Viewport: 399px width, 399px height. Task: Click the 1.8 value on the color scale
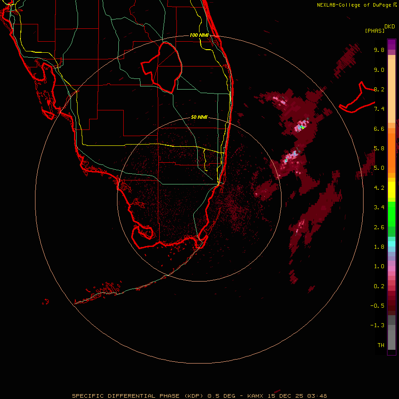coord(379,247)
